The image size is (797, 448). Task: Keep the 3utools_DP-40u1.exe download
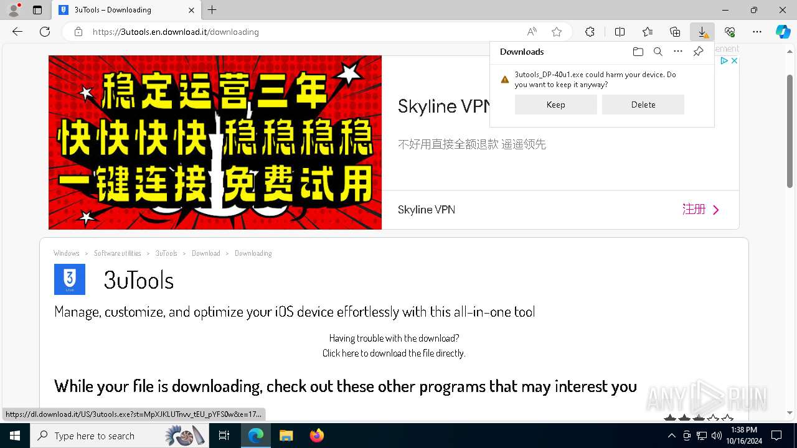[x=555, y=105]
